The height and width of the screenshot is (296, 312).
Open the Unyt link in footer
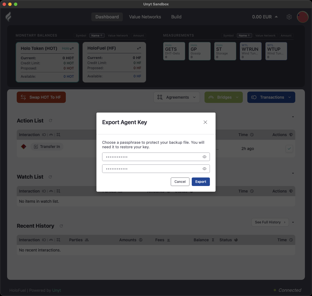click(56, 290)
